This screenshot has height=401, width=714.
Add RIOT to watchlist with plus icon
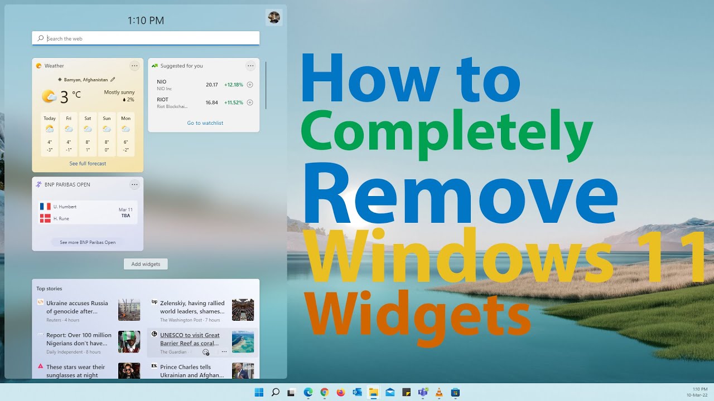coord(250,102)
